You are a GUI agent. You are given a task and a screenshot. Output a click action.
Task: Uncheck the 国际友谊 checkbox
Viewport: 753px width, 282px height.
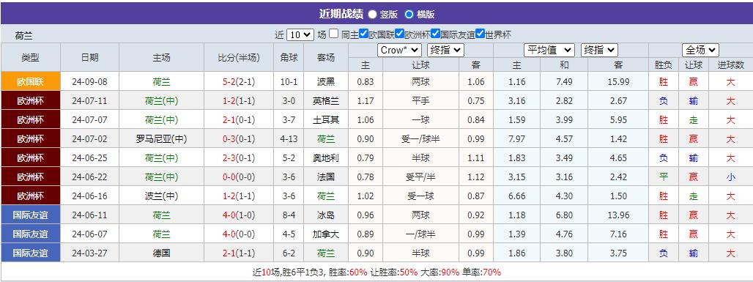pos(435,34)
